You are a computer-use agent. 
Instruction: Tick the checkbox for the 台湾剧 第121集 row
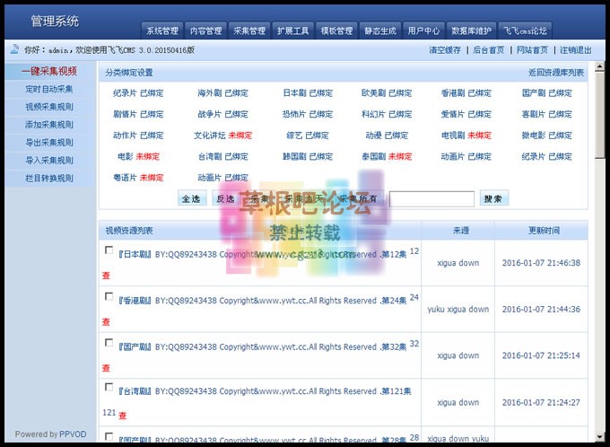click(109, 387)
